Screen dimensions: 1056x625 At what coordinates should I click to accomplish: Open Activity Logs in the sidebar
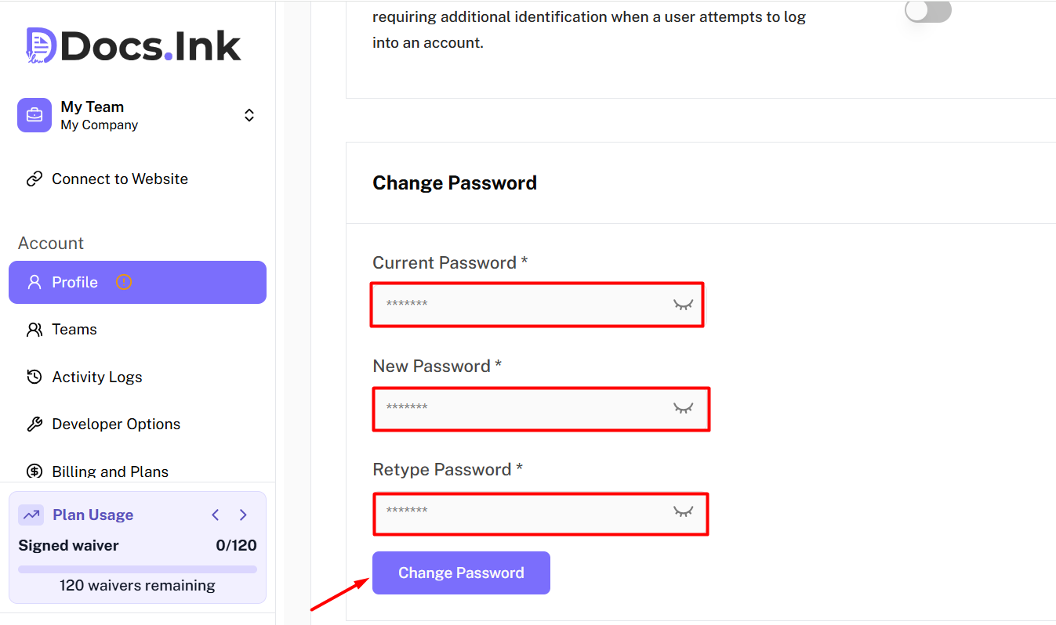(x=97, y=377)
